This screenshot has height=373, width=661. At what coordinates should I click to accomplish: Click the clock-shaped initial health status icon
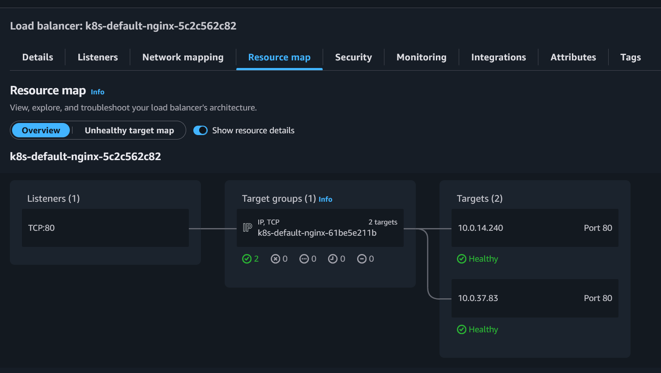[x=333, y=259]
